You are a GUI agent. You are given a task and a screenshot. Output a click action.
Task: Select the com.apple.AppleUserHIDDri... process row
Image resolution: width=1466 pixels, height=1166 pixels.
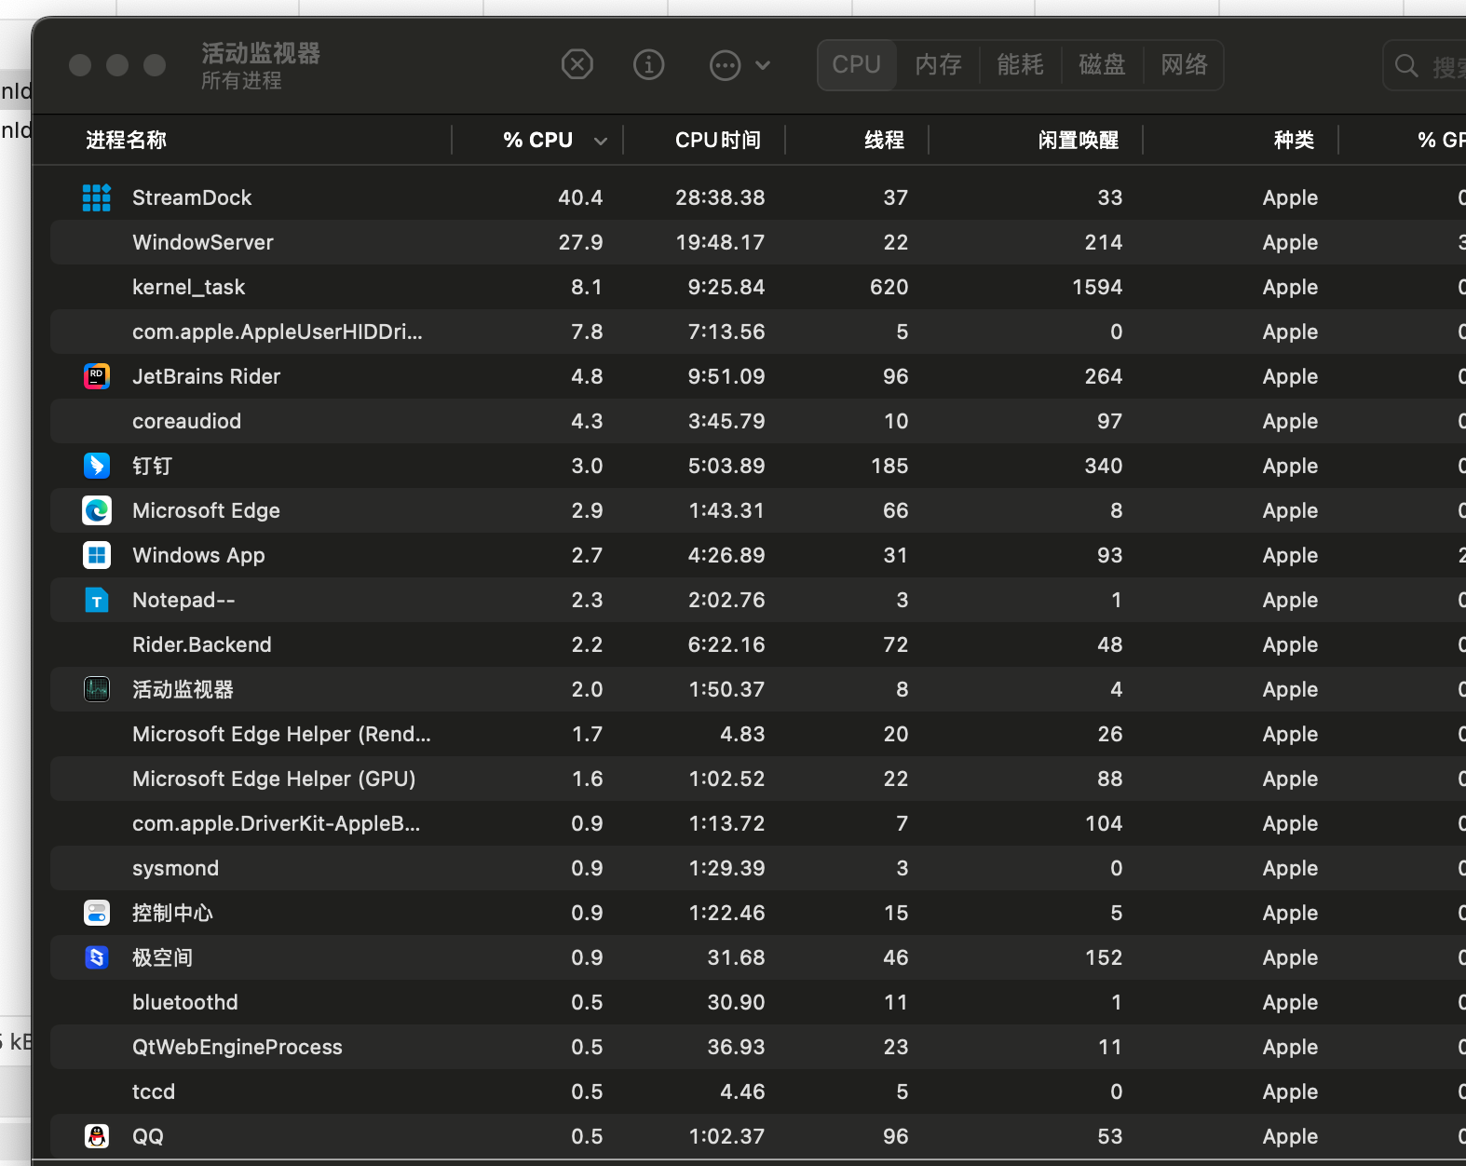pyautogui.click(x=758, y=332)
